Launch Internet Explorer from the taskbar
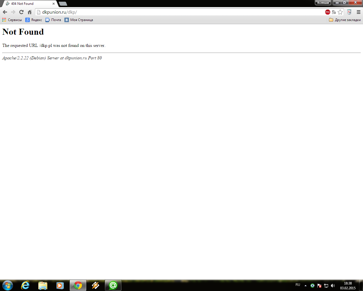Screen dimensions: 363x291 (x=25, y=285)
